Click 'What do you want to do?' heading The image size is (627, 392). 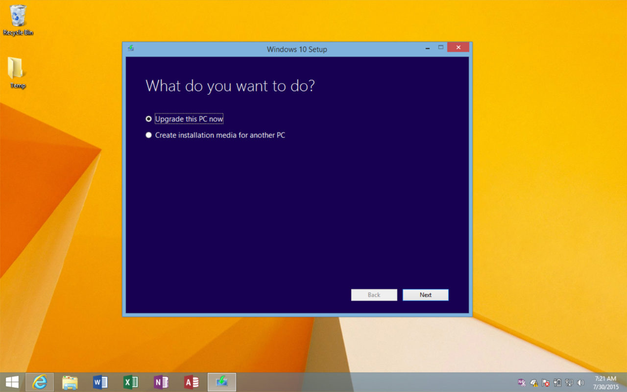click(230, 86)
